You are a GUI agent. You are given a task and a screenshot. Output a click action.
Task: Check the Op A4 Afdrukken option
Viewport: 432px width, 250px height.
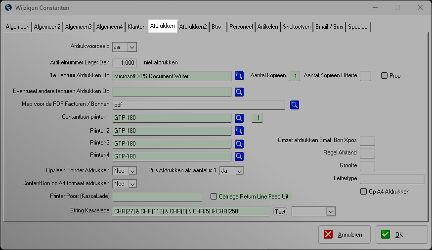(x=363, y=192)
